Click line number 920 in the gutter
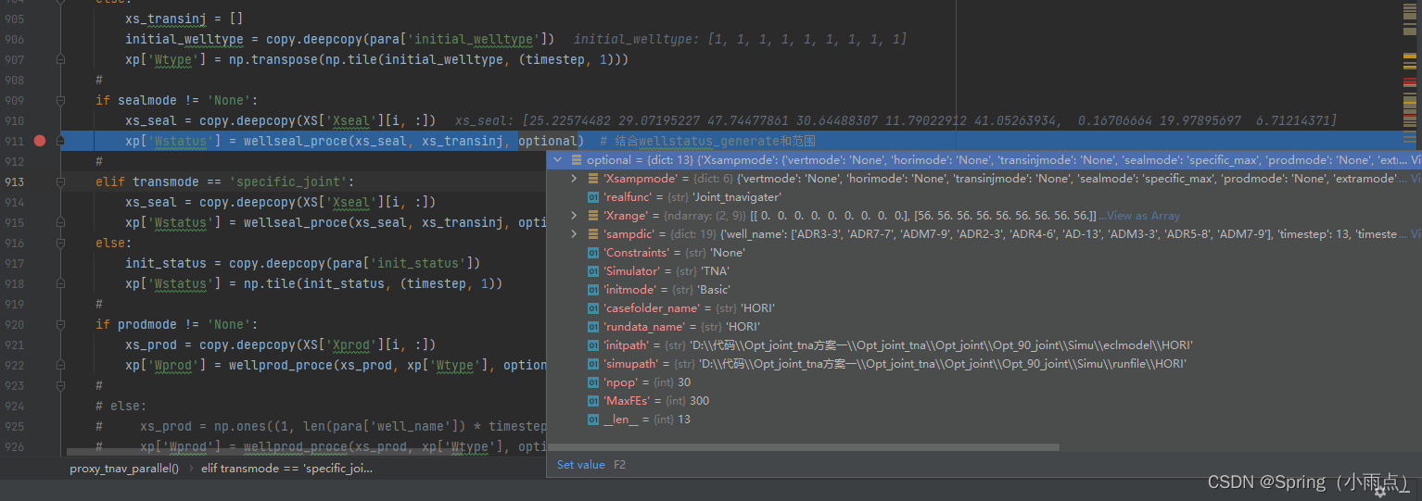 click(x=14, y=324)
